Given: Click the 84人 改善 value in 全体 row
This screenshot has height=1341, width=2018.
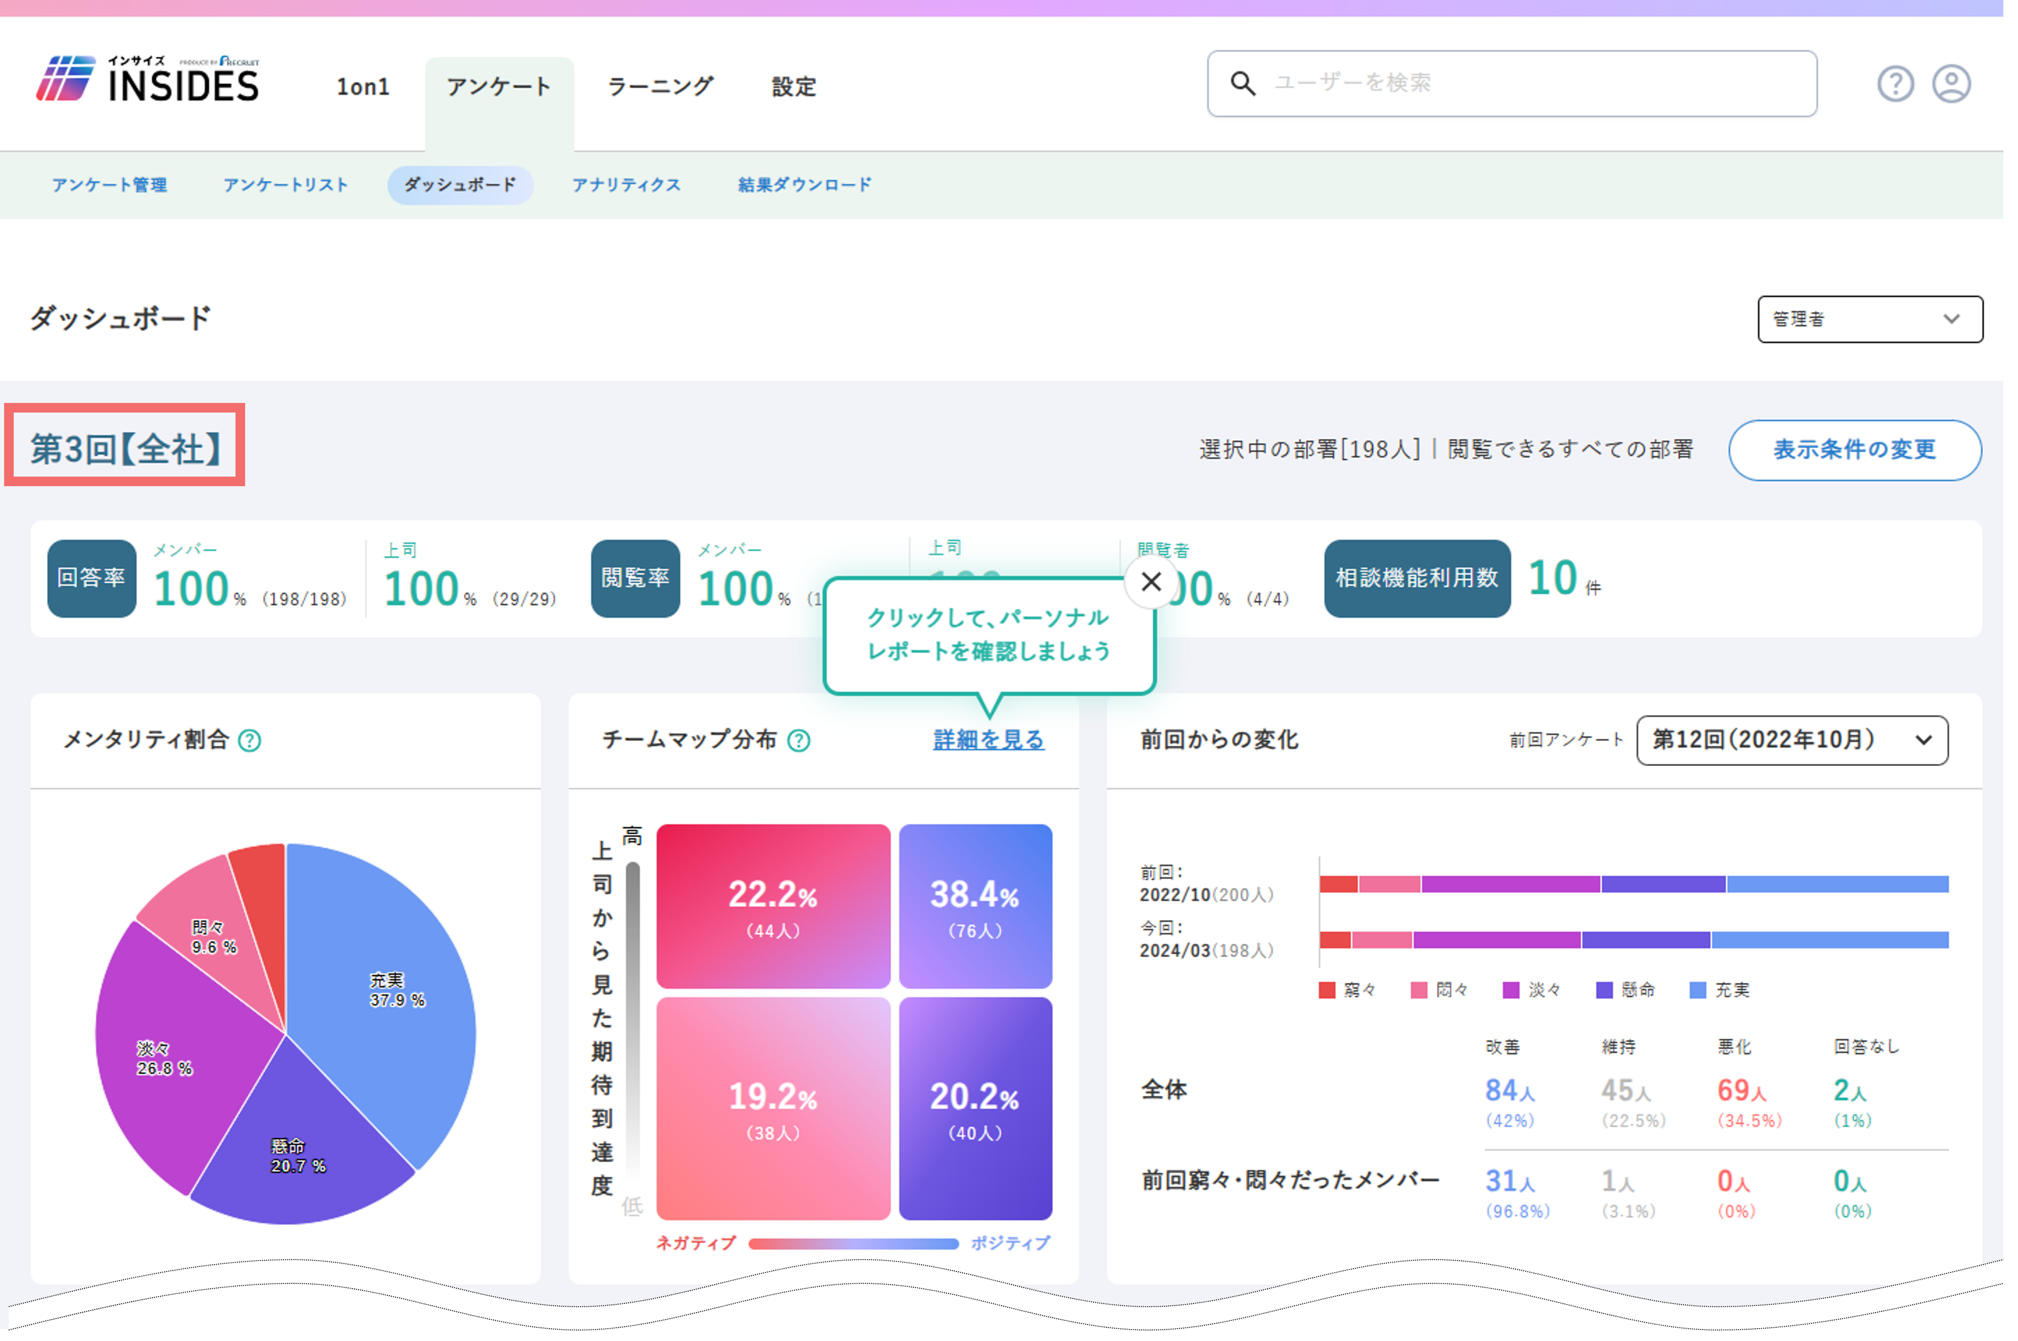Looking at the screenshot, I should pos(1510,1091).
